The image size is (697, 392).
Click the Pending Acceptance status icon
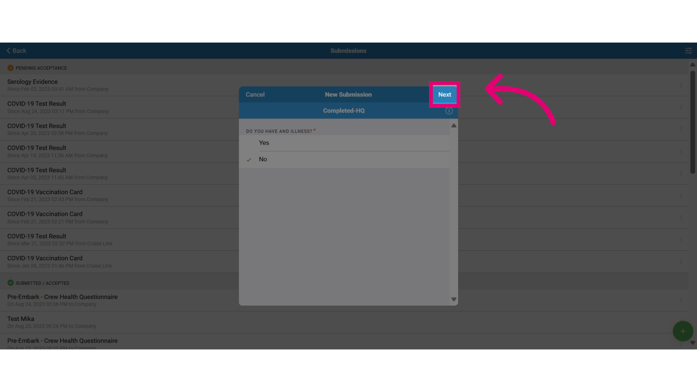[x=11, y=68]
